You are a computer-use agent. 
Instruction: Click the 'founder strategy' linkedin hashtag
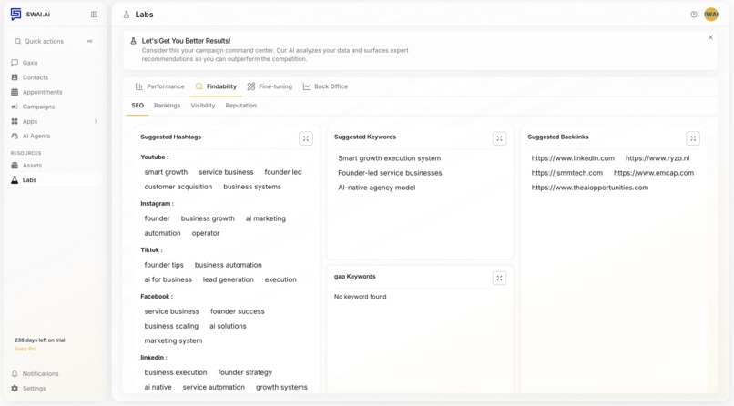(245, 373)
